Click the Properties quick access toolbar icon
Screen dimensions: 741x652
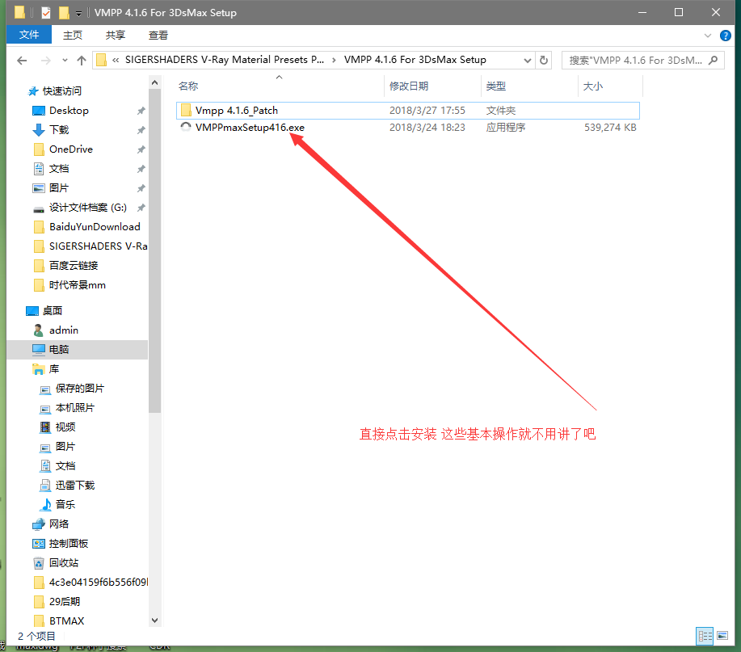[46, 13]
